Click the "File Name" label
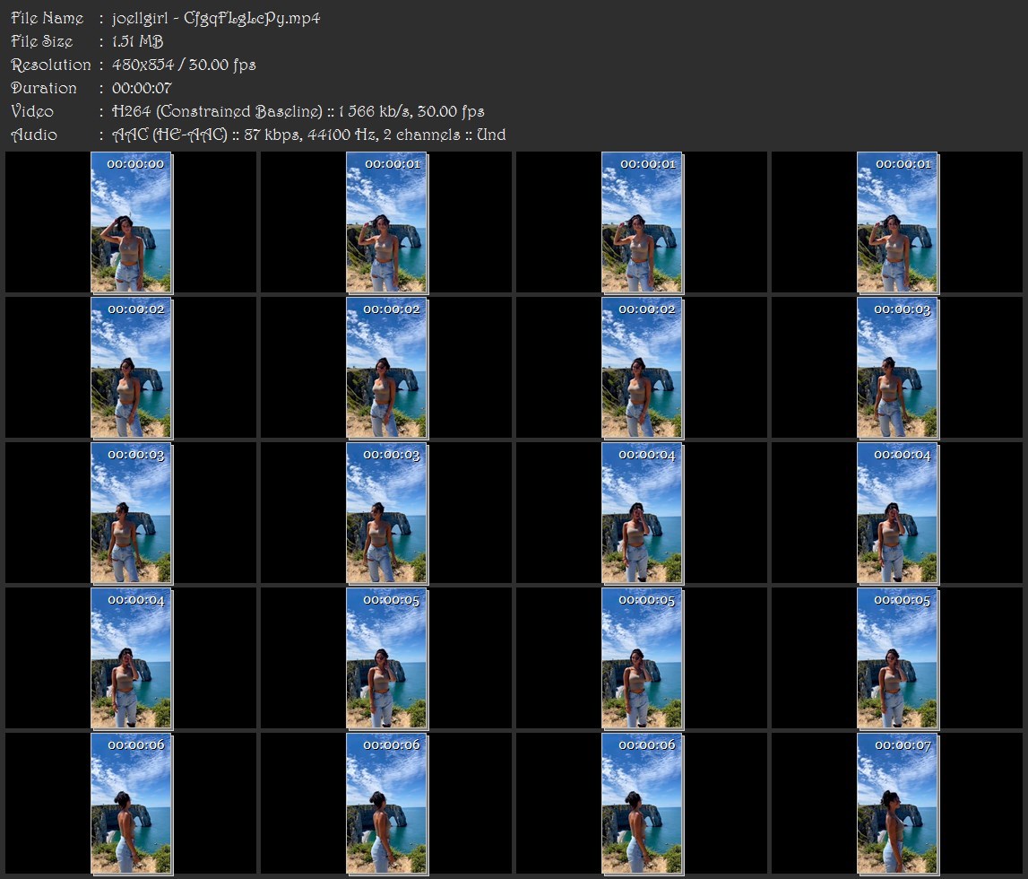This screenshot has width=1028, height=879. tap(48, 18)
